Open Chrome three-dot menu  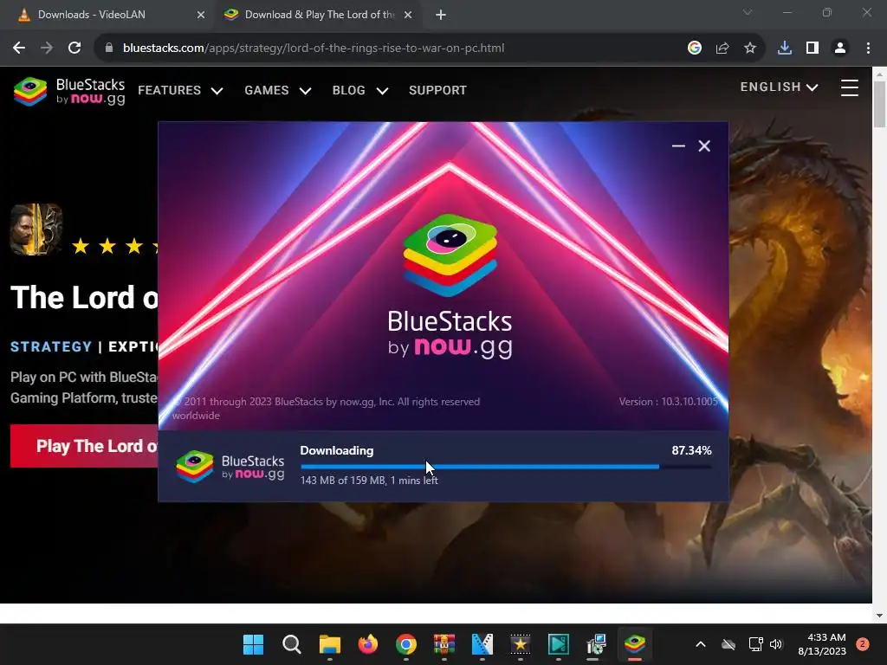pyautogui.click(x=868, y=48)
